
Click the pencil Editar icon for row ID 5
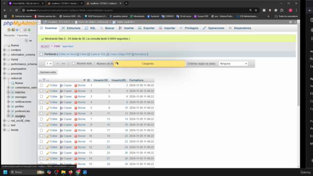[48, 108]
